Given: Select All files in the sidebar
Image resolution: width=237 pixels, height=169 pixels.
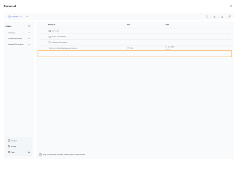Looking at the screenshot, I should [12, 147].
